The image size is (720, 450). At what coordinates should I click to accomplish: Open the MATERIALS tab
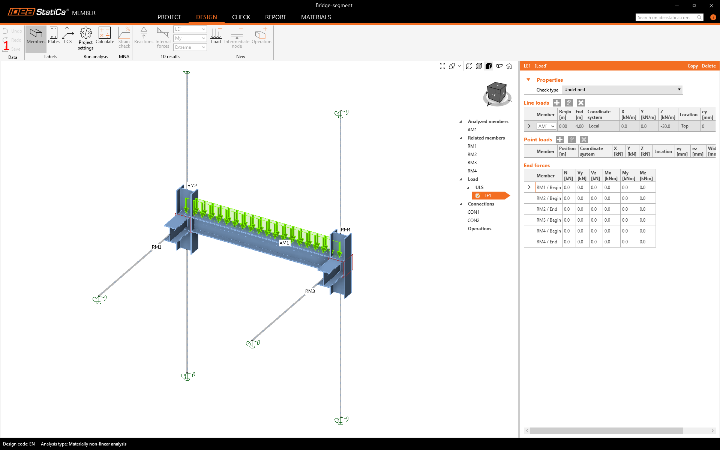316,17
